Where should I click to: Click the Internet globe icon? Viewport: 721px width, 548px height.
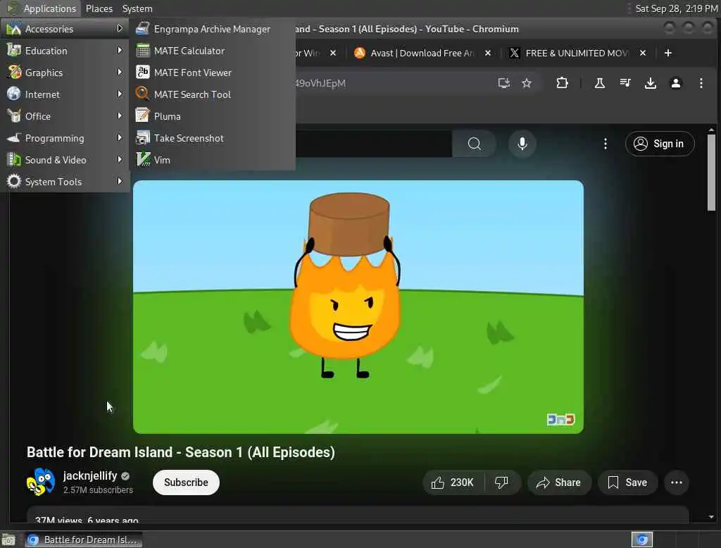point(14,94)
